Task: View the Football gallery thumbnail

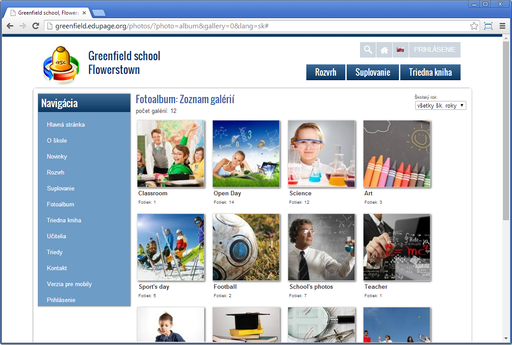Action: [x=246, y=247]
